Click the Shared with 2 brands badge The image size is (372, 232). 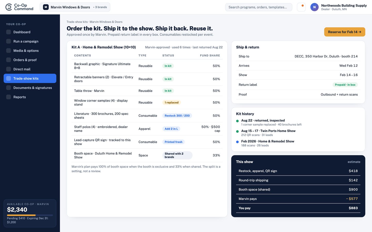(177, 155)
